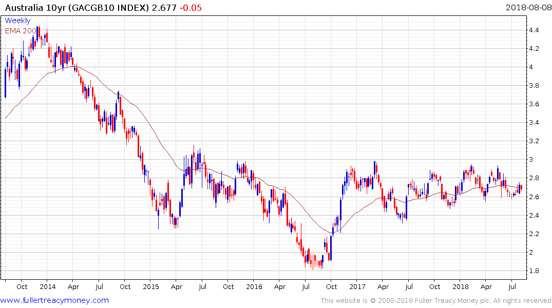Viewport: 552px width, 308px height.
Task: Click the 'Weekly' interval label
Action: coord(17,21)
